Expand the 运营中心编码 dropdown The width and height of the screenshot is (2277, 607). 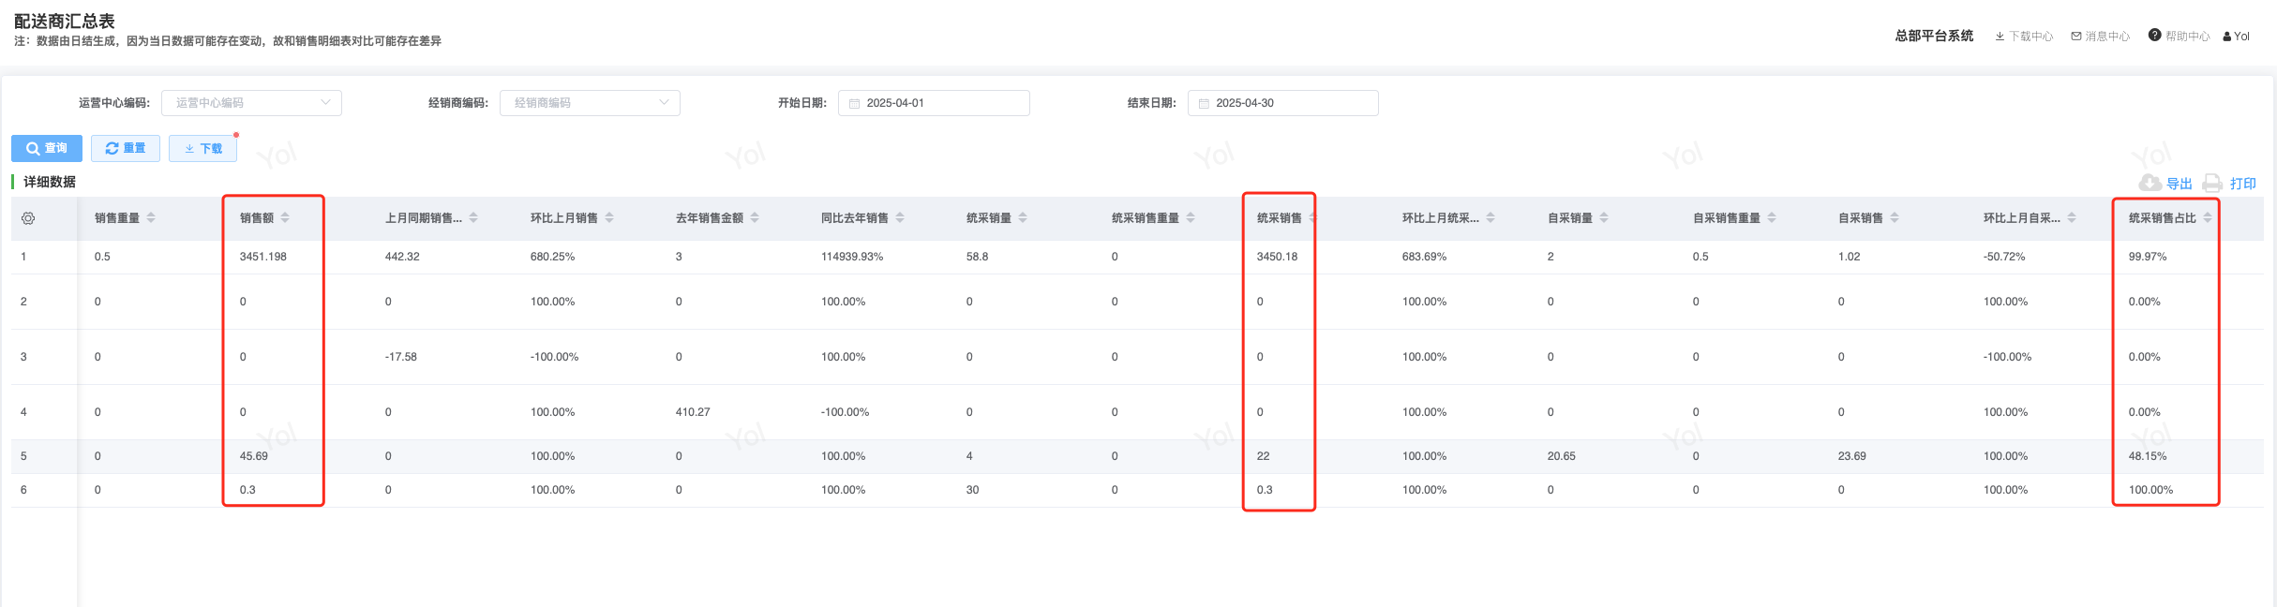[x=251, y=103]
